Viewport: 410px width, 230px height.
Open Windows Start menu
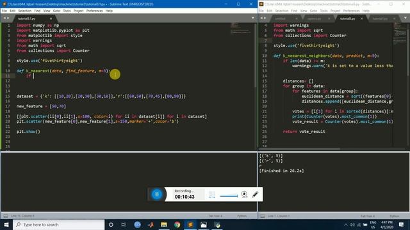pos(6,224)
